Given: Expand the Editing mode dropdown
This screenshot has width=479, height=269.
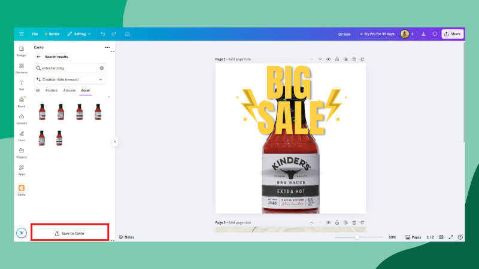Looking at the screenshot, I should (x=79, y=34).
